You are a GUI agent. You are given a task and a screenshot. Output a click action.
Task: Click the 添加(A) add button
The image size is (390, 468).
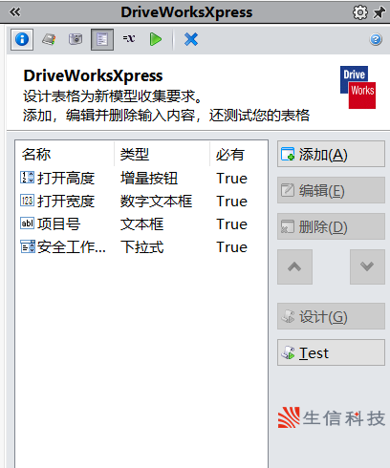coord(331,154)
